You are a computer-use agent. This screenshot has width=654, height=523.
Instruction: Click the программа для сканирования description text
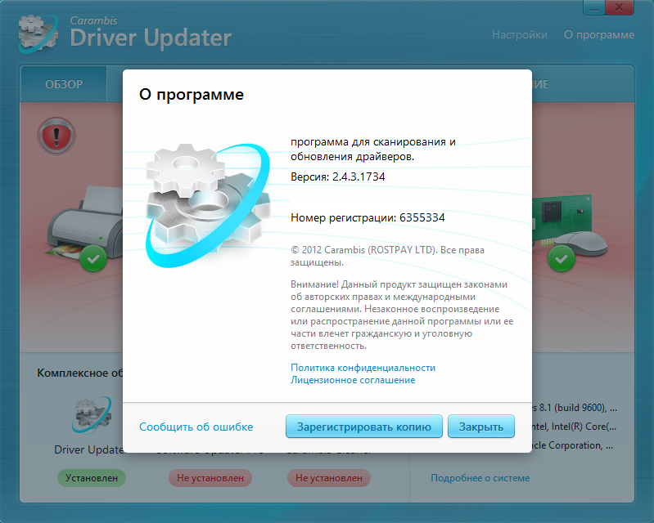pos(373,149)
